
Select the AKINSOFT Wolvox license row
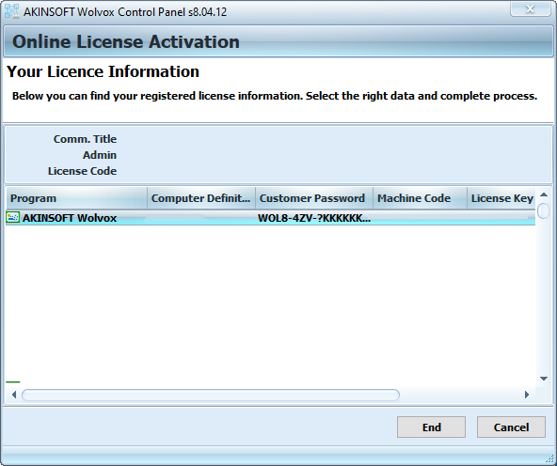[x=270, y=218]
